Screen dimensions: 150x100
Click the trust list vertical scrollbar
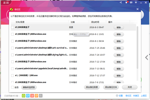(x=138, y=48)
